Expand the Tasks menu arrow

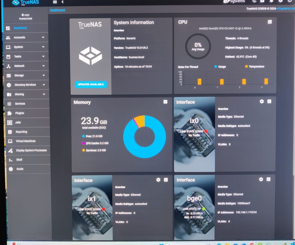[43, 56]
